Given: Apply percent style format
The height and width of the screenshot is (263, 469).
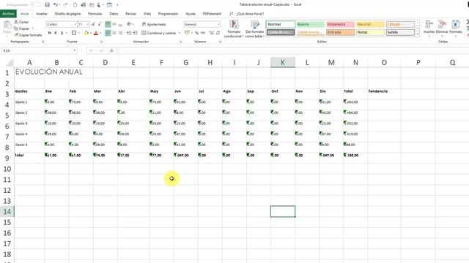Looking at the screenshot, I should click(197, 33).
